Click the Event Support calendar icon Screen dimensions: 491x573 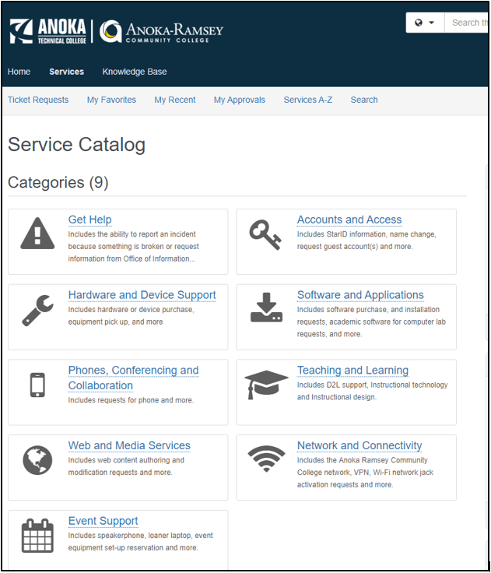pos(37,536)
